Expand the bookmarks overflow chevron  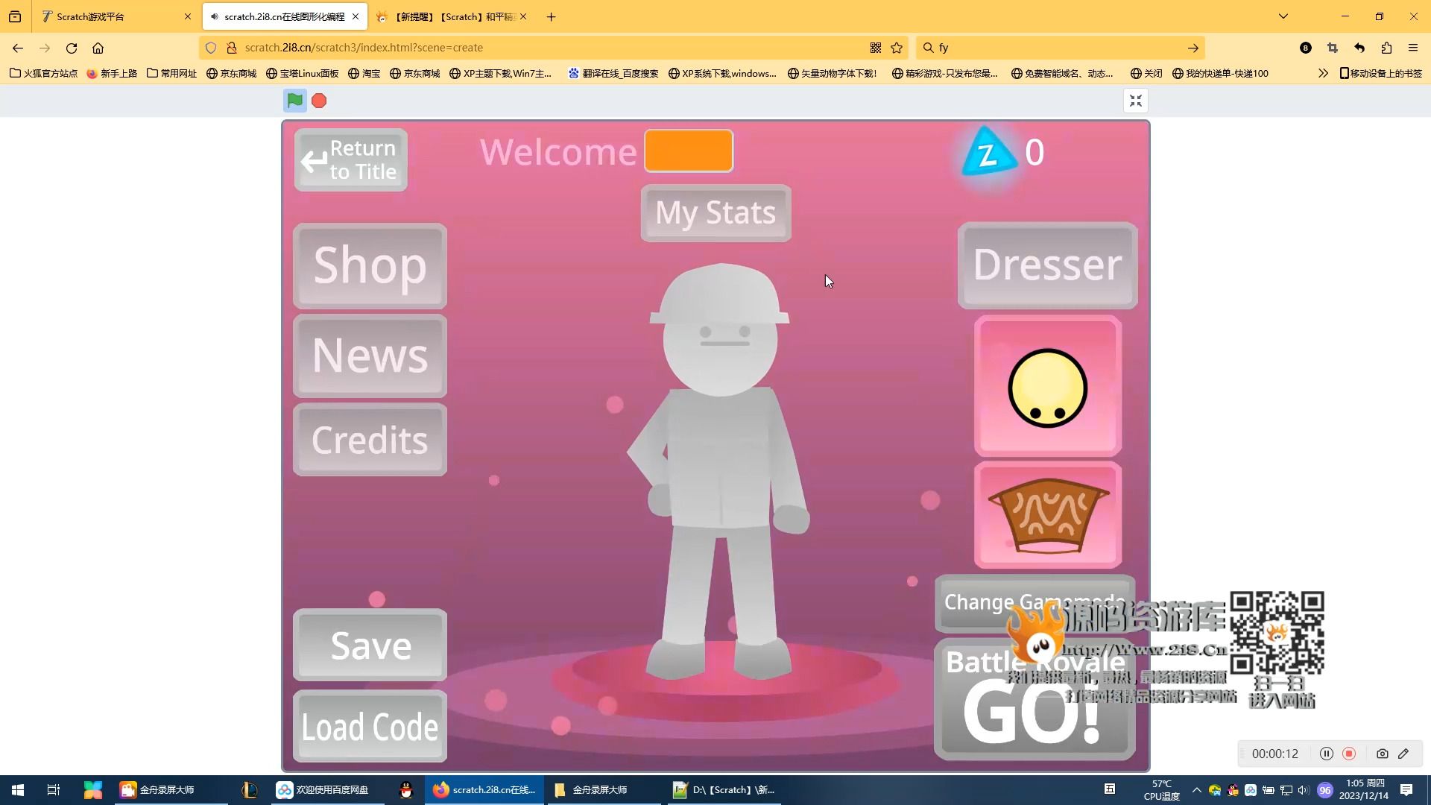click(x=1323, y=73)
